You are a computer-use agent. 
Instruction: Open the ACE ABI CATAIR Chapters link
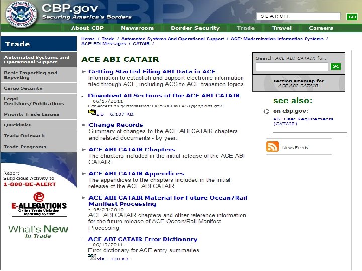132,150
